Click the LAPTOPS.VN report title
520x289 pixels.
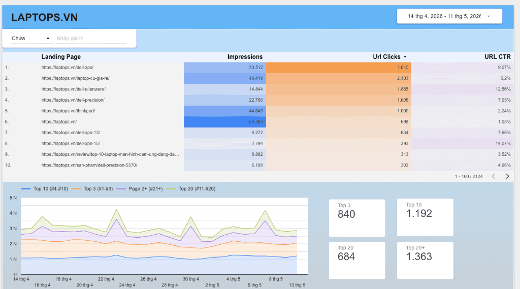[45, 17]
